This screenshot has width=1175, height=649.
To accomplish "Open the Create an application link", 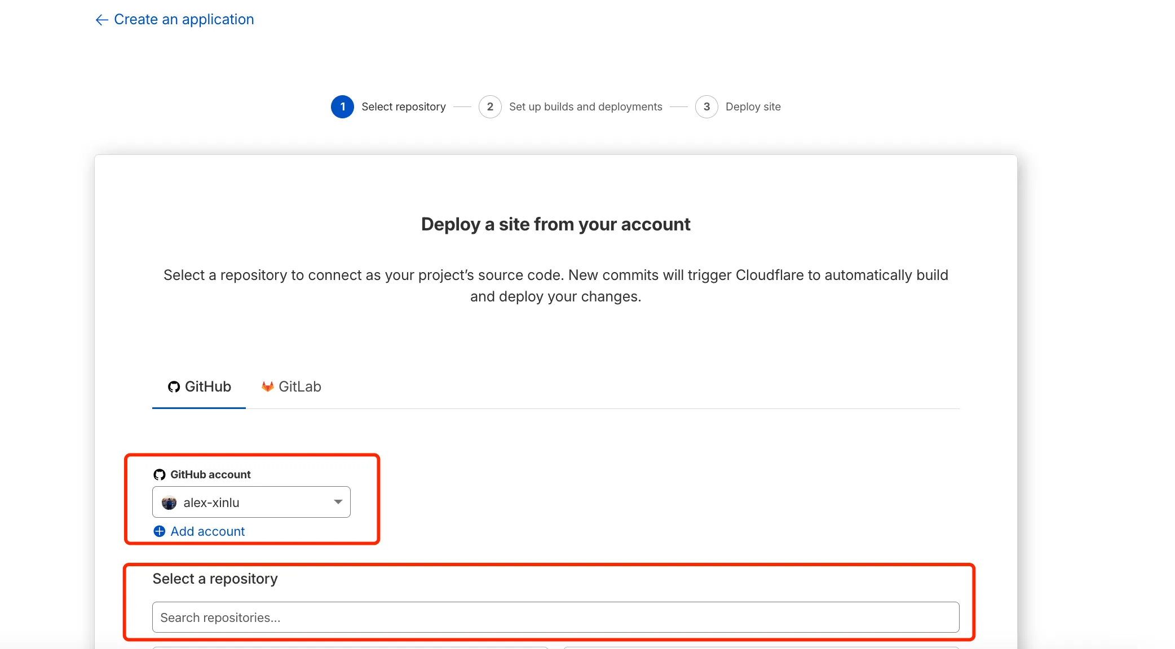I will (184, 20).
